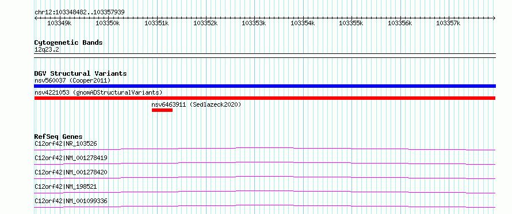The height and width of the screenshot is (214, 512).
Task: Select the C12orf42|NM_001278419 gene label
Action: coord(71,158)
